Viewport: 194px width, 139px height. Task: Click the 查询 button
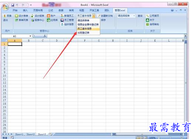(140, 16)
